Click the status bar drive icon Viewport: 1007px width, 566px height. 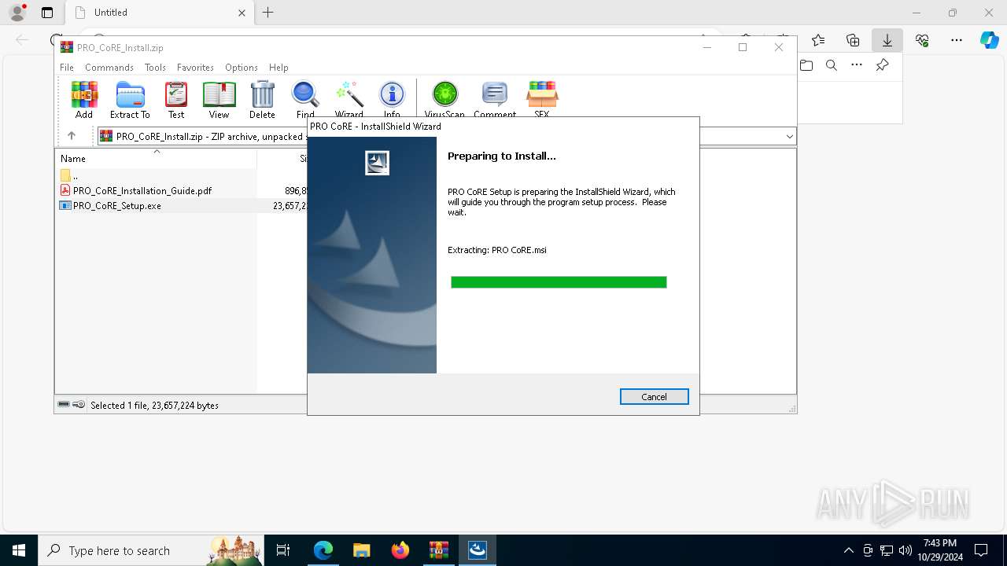[64, 405]
